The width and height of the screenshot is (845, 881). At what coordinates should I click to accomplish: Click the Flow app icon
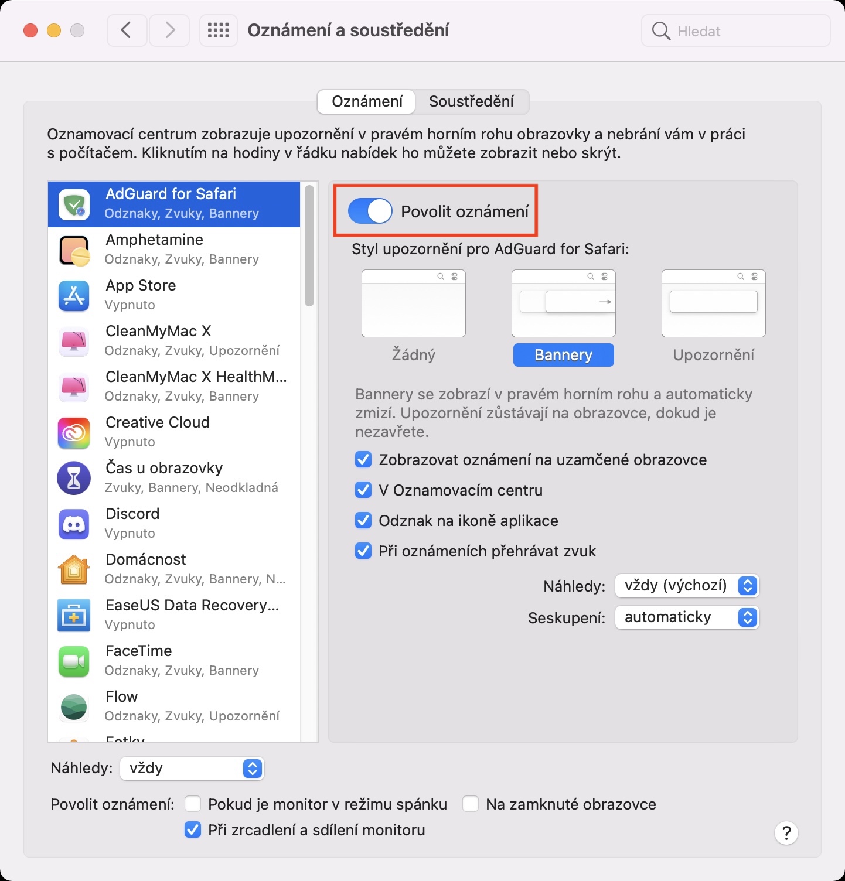[74, 707]
